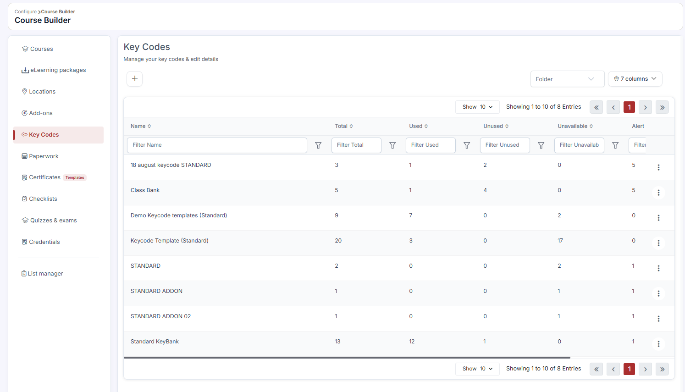The image size is (685, 392).
Task: Go to next page in bottom pagination
Action: tap(645, 369)
